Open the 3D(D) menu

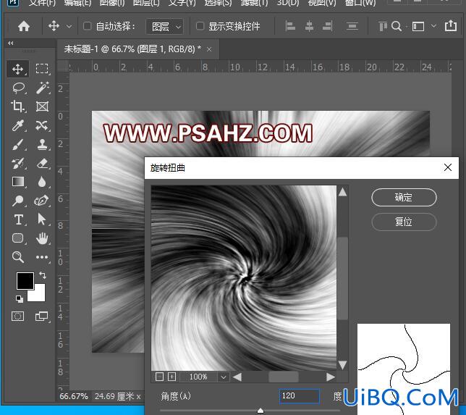(288, 3)
